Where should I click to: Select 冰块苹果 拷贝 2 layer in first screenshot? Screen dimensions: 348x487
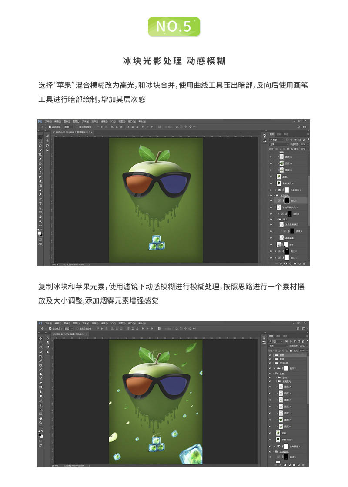pyautogui.click(x=290, y=207)
